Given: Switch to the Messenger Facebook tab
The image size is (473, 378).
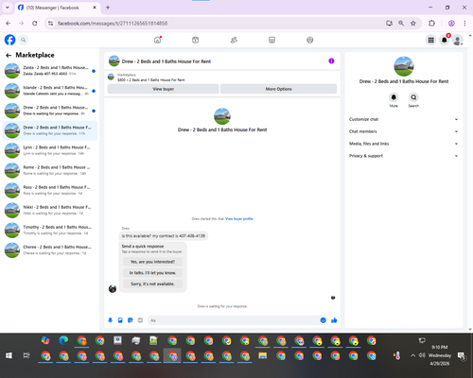Looking at the screenshot, I should (x=58, y=8).
